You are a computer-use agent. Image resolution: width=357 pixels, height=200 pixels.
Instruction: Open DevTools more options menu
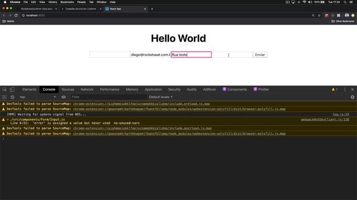(x=345, y=89)
